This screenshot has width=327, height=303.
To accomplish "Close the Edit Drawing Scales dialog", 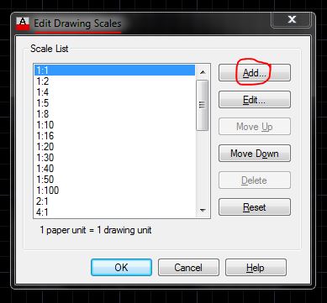I will point(292,19).
